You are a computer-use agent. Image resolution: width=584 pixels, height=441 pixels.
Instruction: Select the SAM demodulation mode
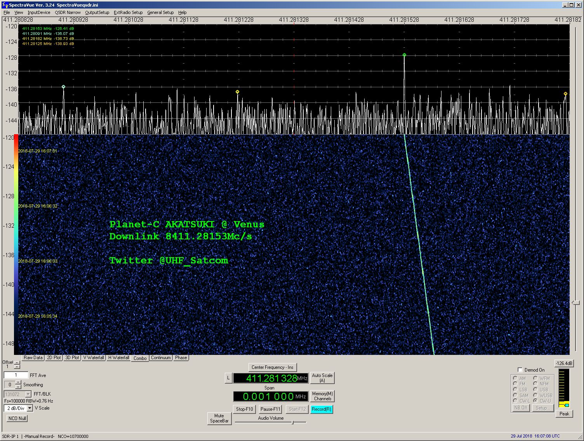pyautogui.click(x=515, y=395)
